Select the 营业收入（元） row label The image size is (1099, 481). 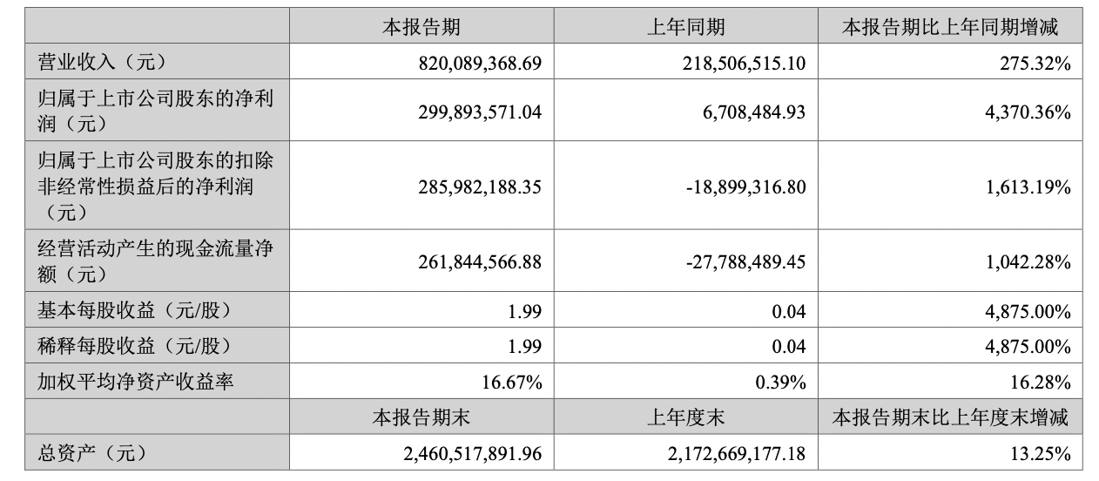[103, 62]
